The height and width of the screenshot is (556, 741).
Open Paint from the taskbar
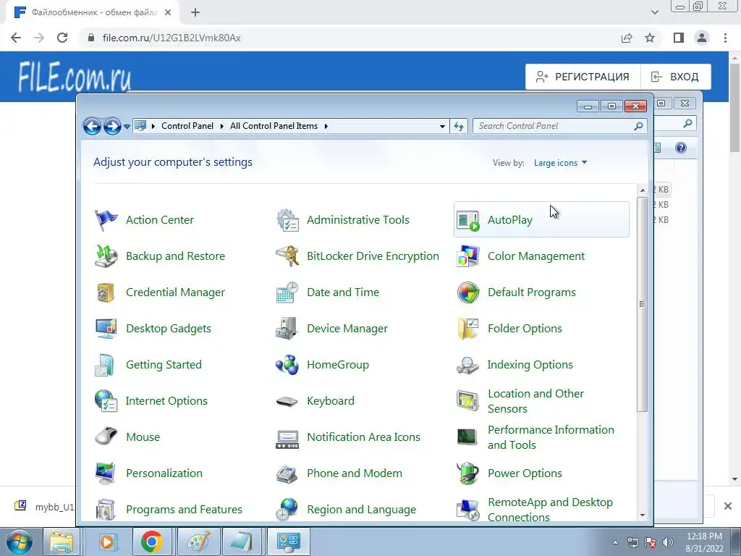pyautogui.click(x=199, y=542)
